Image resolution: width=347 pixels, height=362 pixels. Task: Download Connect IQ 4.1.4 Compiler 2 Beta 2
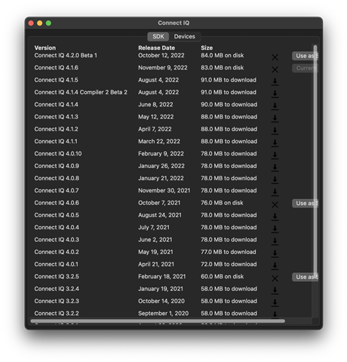275,94
